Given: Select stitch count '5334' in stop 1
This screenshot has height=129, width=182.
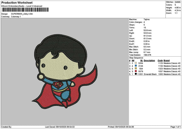Looking at the screenshot, I should (141, 63).
